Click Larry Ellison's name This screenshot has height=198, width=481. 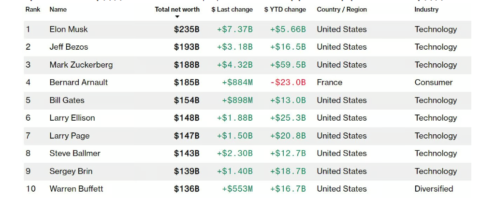pos(72,118)
